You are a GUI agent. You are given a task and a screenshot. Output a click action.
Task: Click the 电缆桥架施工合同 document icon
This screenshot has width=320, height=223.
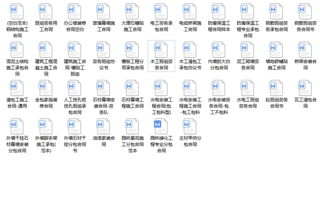point(190,12)
